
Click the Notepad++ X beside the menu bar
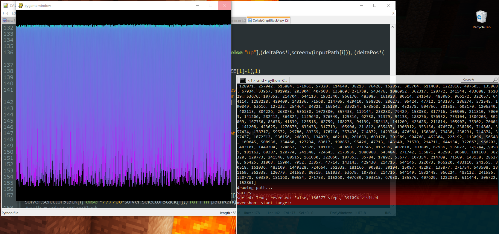(393, 13)
